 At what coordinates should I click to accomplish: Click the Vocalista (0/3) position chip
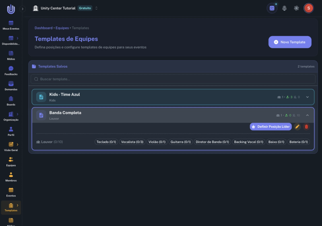coord(132,142)
